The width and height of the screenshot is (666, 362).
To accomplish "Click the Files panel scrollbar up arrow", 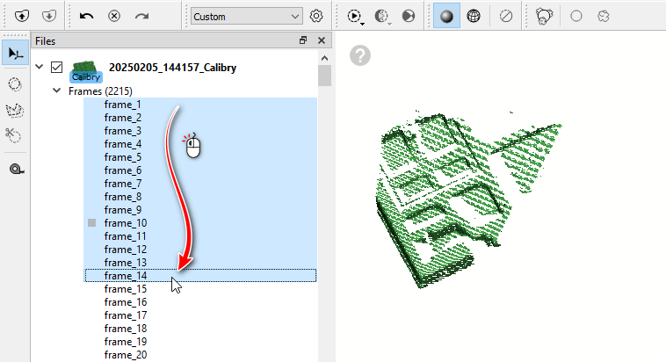I will pos(325,57).
